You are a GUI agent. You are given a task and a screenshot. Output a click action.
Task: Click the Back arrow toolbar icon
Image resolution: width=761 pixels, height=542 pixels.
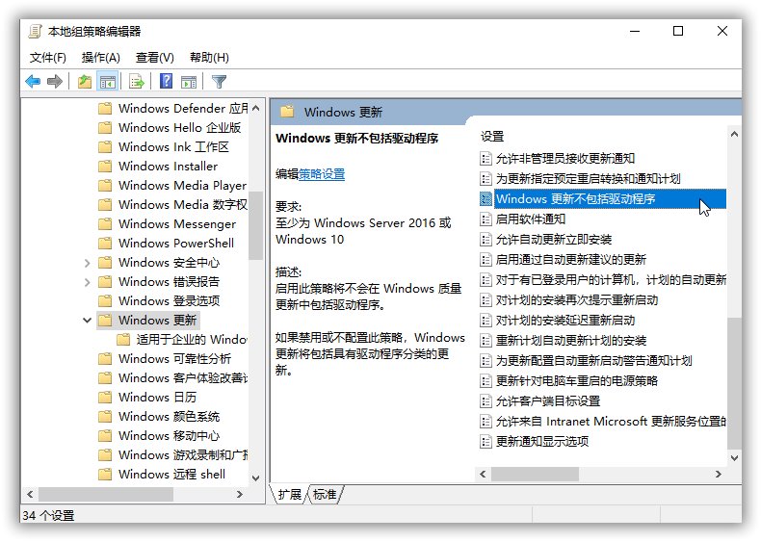(x=33, y=82)
